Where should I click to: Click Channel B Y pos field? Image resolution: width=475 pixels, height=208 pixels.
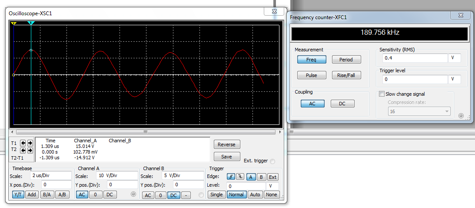(189, 185)
